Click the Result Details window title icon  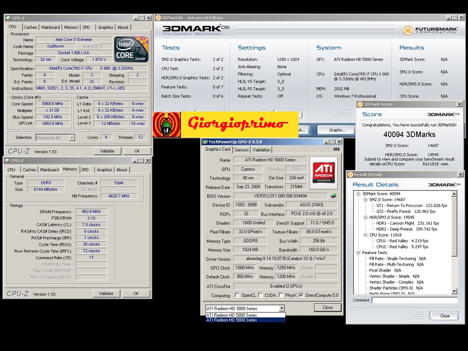[350, 175]
